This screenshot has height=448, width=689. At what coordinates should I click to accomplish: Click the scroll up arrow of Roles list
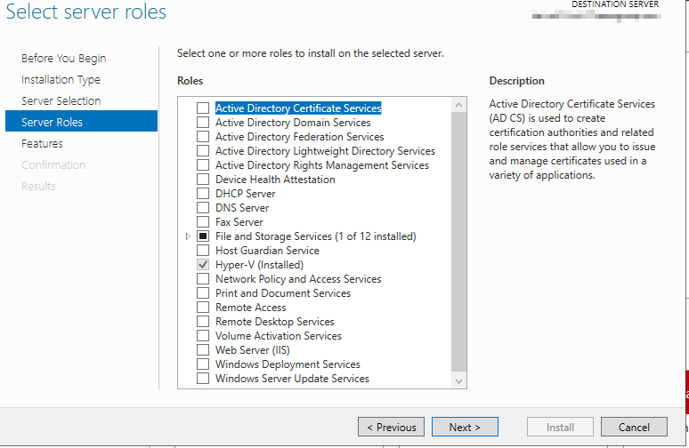click(x=458, y=105)
